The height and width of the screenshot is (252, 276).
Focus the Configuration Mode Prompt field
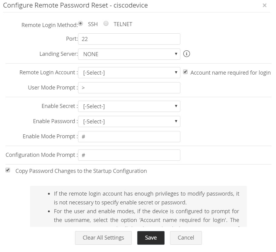click(129, 155)
